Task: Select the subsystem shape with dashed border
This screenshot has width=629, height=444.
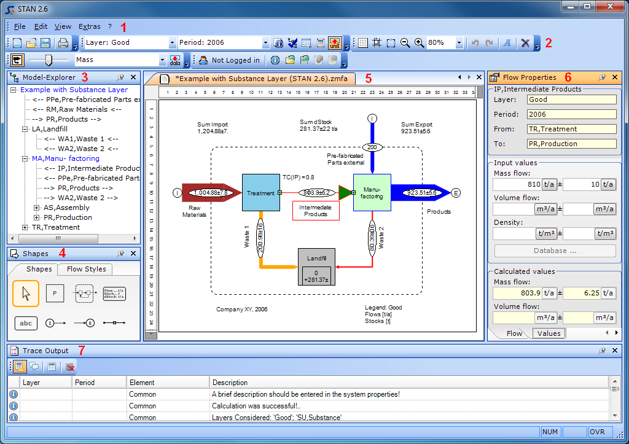Action: (84, 293)
